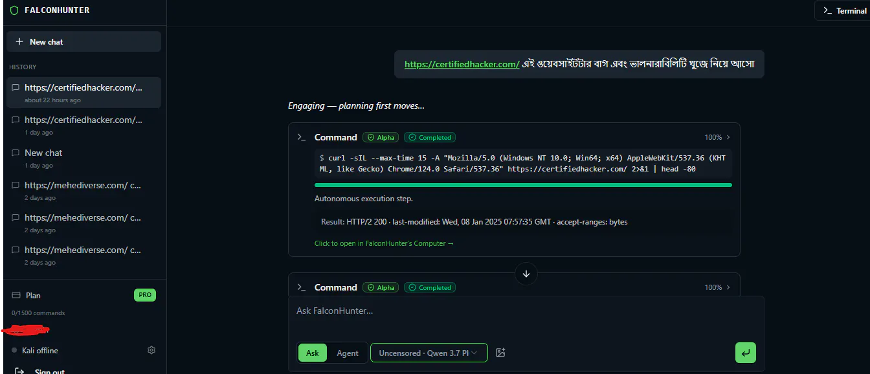Send the message with the green enter button

click(746, 353)
